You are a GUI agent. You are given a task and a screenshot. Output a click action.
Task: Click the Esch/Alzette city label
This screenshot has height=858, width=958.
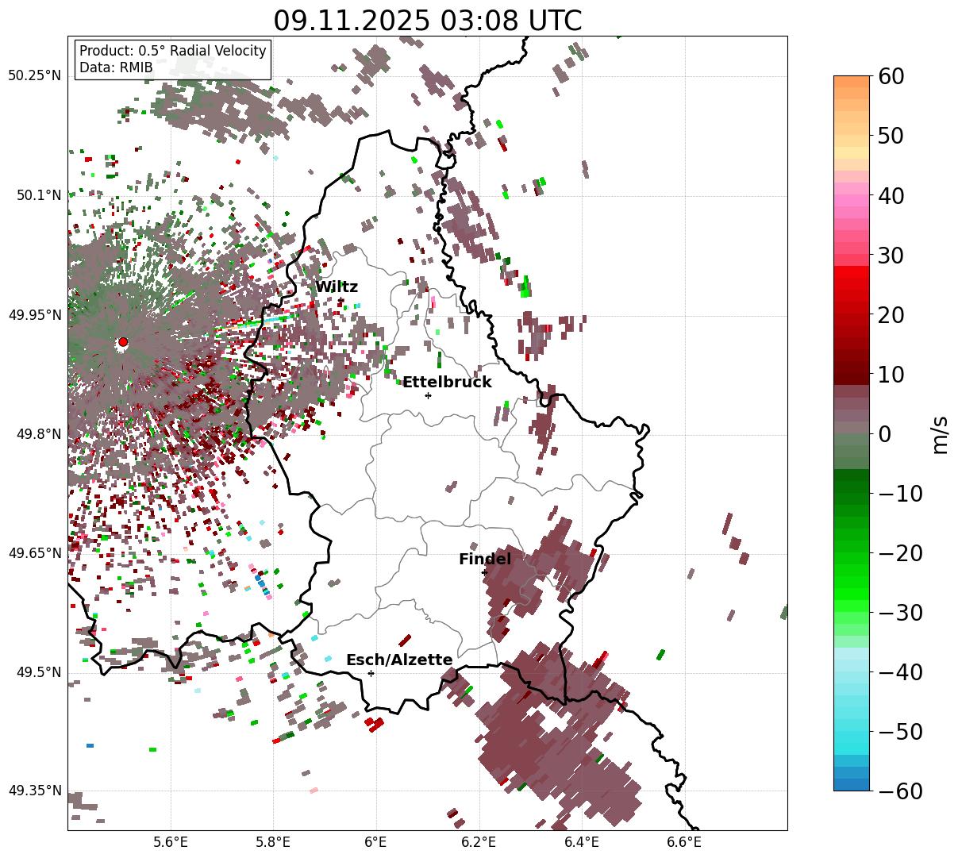[399, 660]
